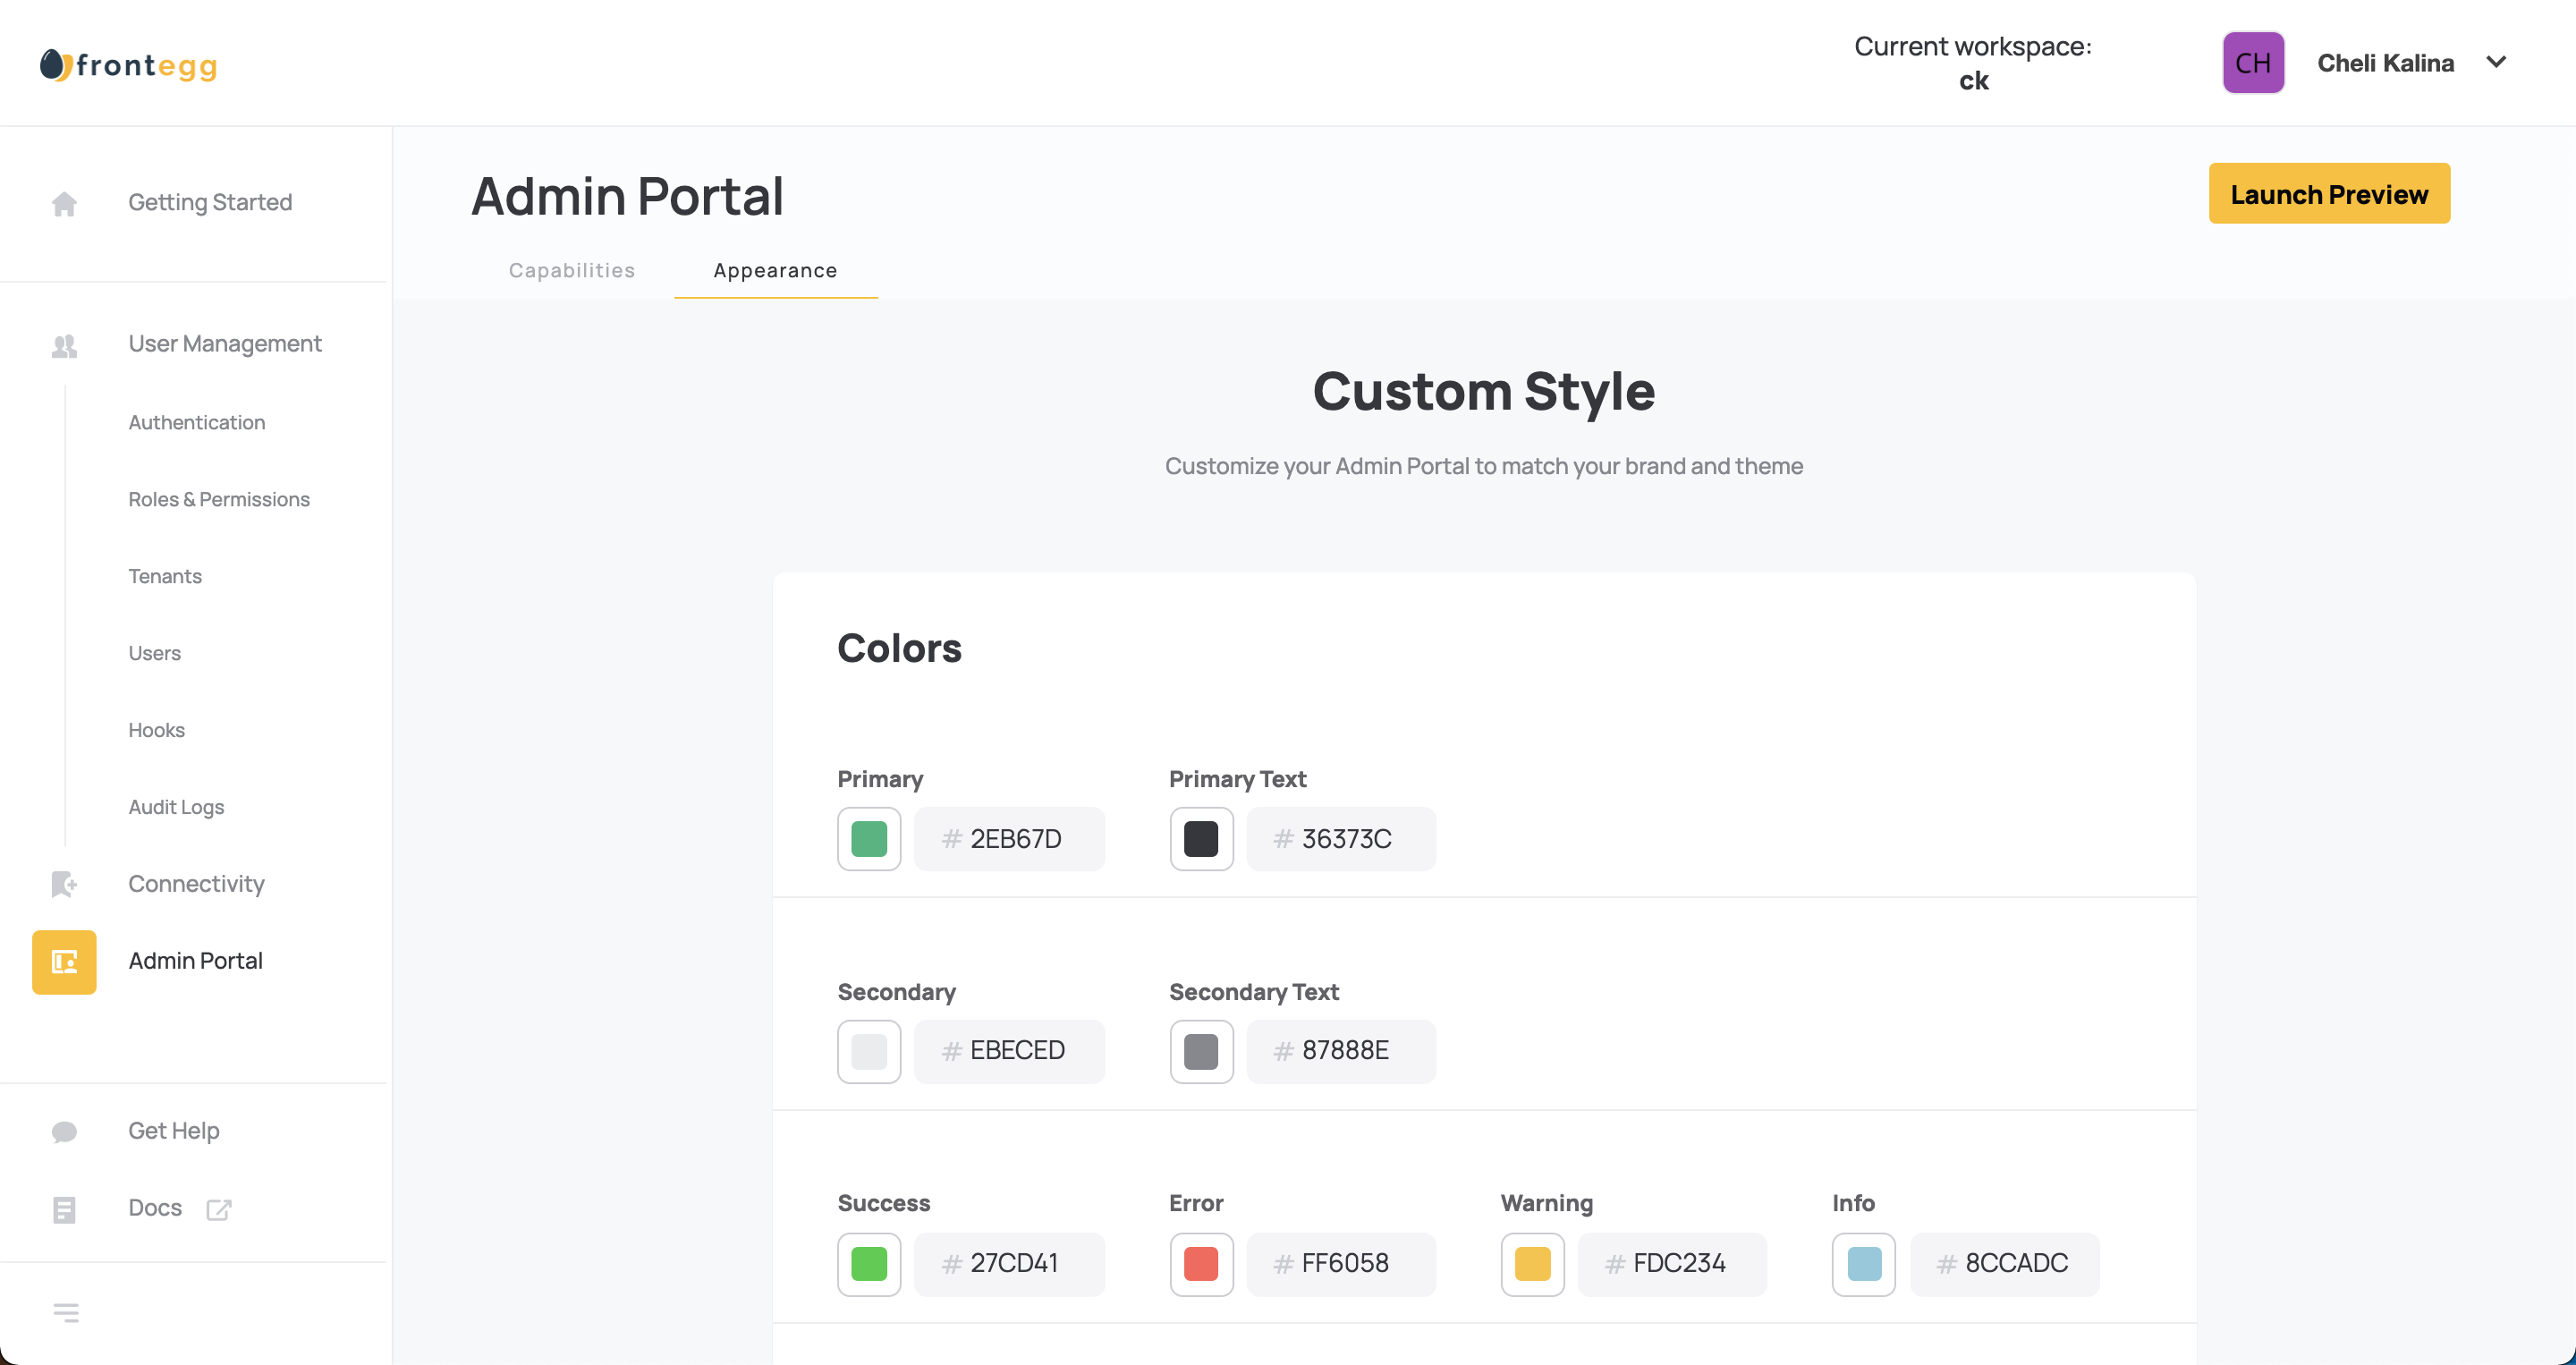The height and width of the screenshot is (1365, 2576).
Task: Open Roles & Permissions in sidebar
Action: click(x=219, y=500)
